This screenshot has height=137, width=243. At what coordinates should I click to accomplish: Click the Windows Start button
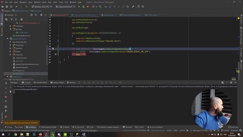[3, 134]
